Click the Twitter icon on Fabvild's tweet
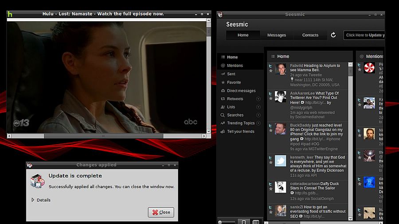The width and height of the screenshot is (399, 224). coord(270,66)
